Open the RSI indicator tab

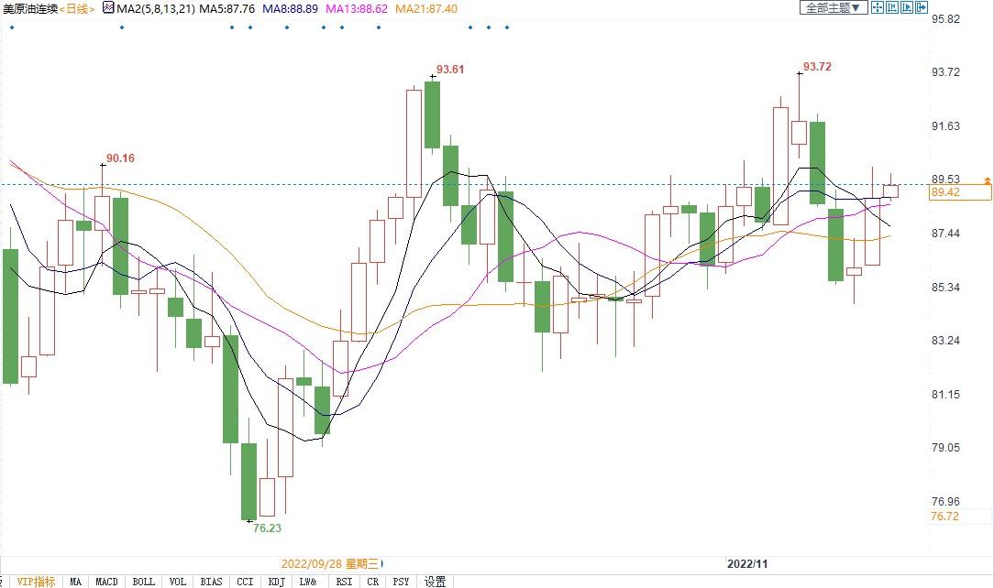pyautogui.click(x=343, y=582)
